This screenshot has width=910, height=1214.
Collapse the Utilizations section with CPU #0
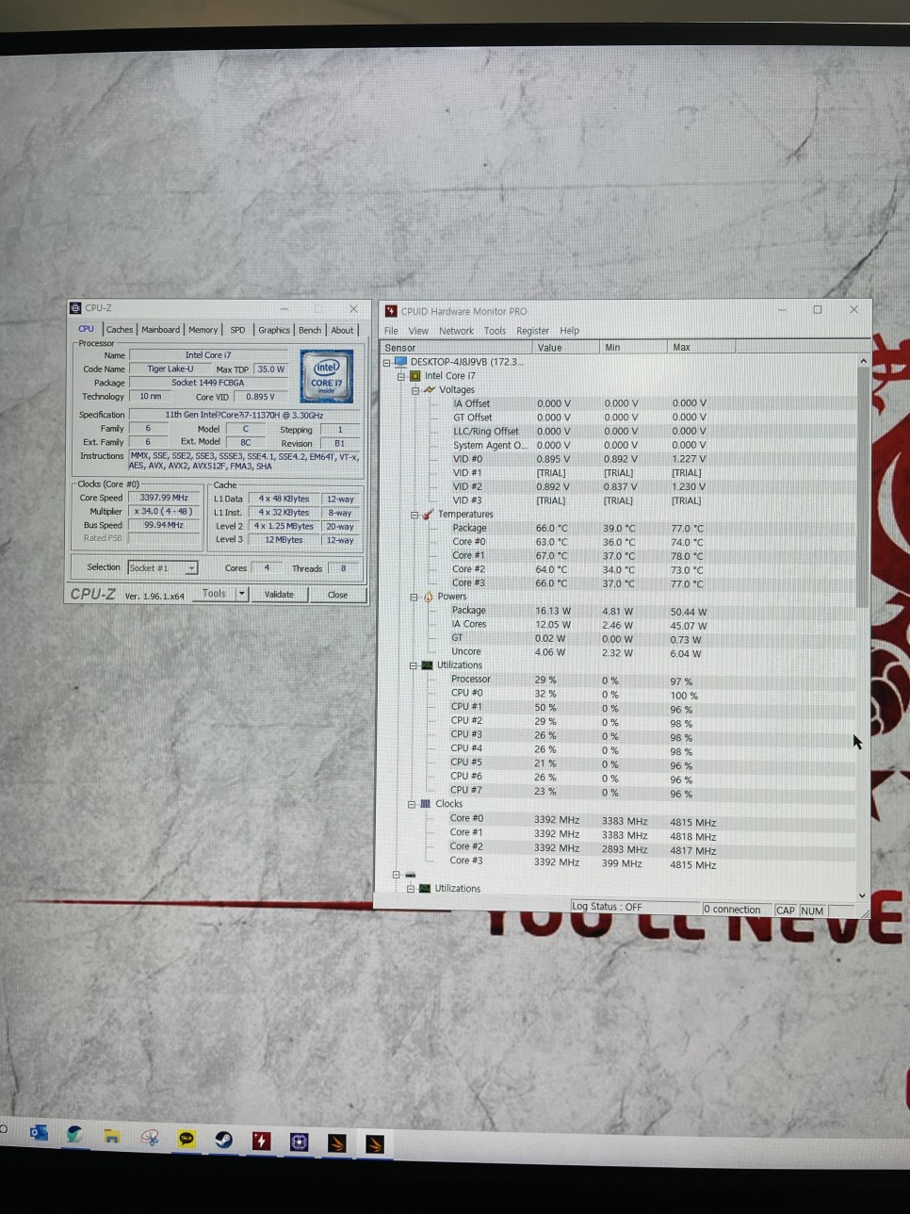click(413, 665)
